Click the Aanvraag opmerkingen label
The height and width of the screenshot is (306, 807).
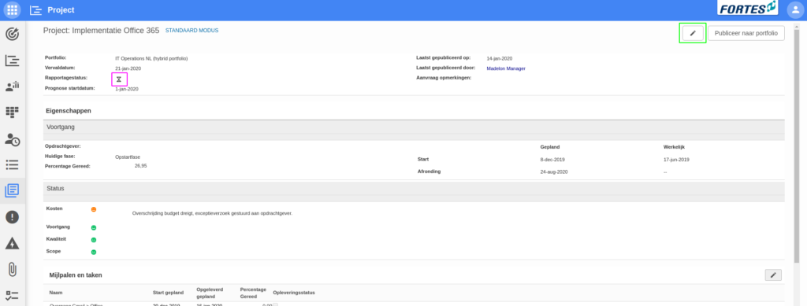coord(444,78)
